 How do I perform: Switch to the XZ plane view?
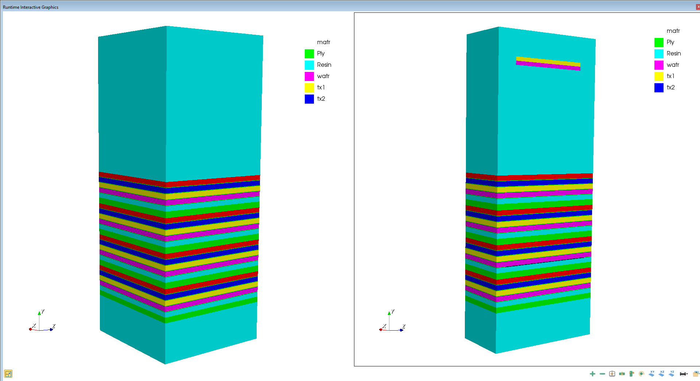[x=662, y=373]
